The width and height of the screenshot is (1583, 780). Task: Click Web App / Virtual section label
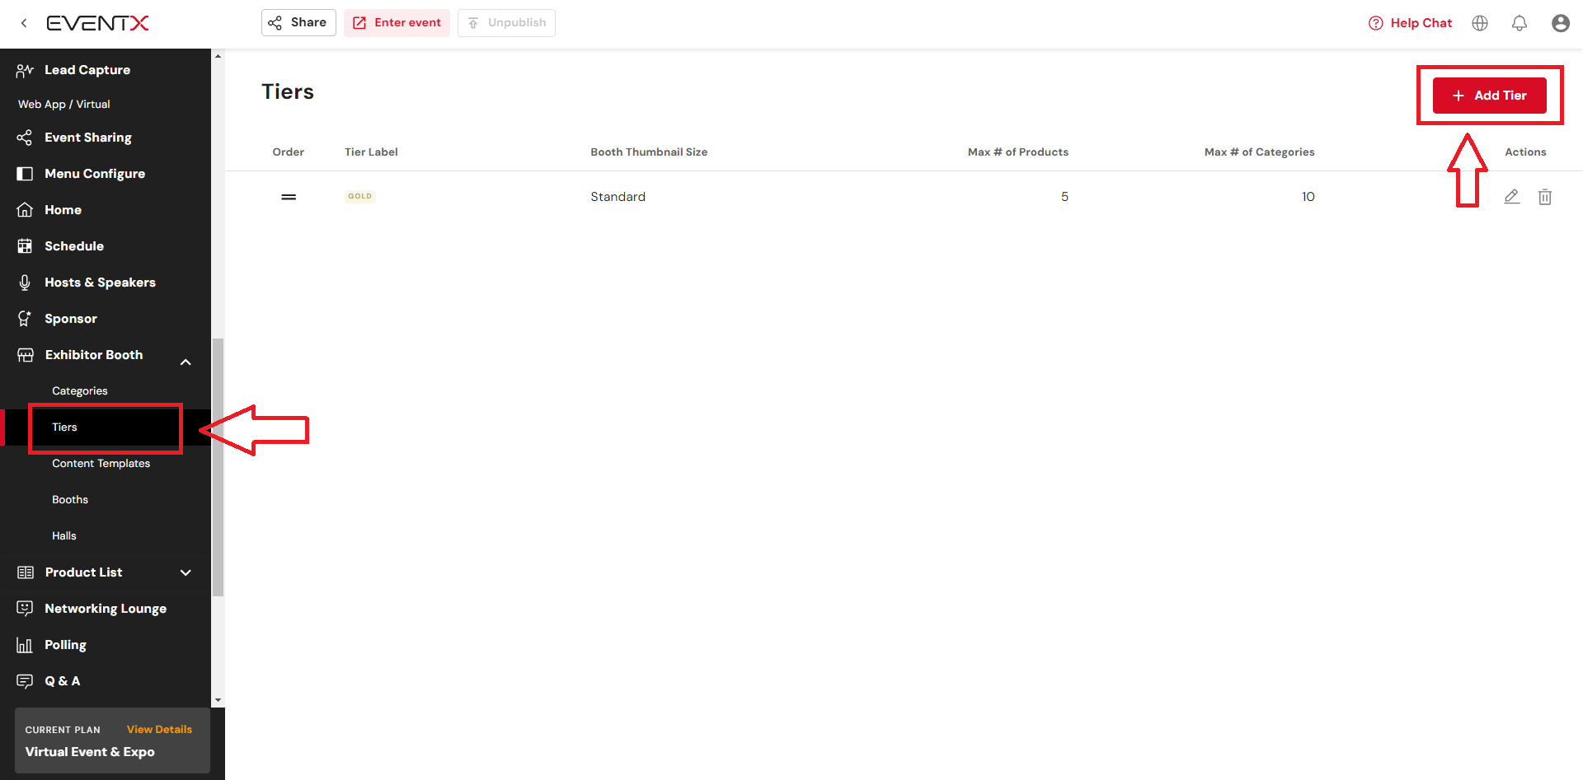tap(64, 105)
